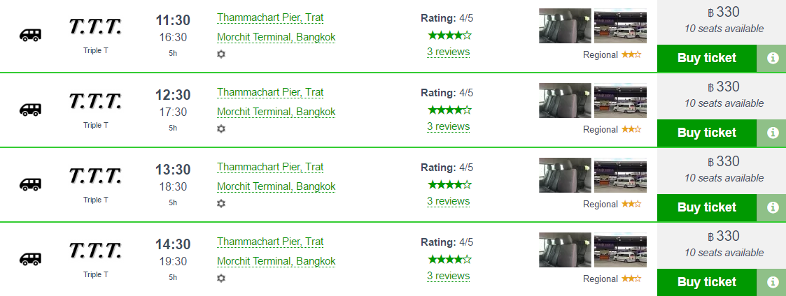View the seat interior photo for 14:30 trip
This screenshot has height=296, width=786.
pos(565,250)
